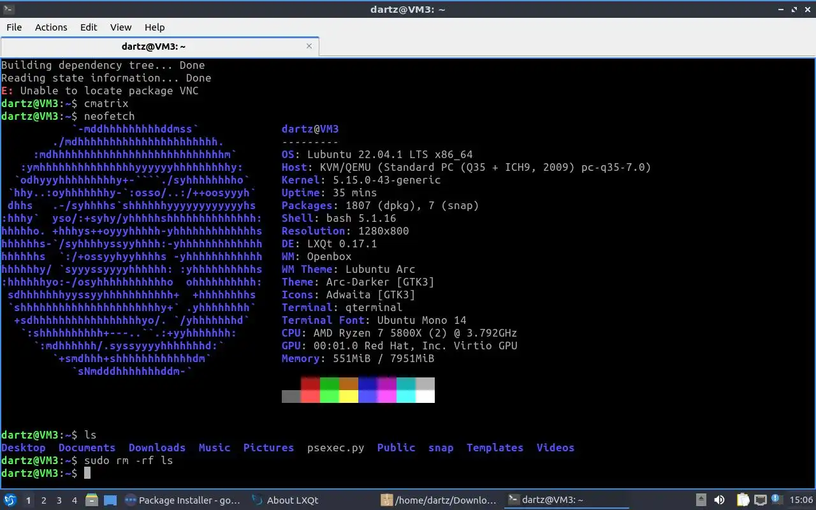Click the "WM Theme: Lubuntu Arc" line

point(349,269)
